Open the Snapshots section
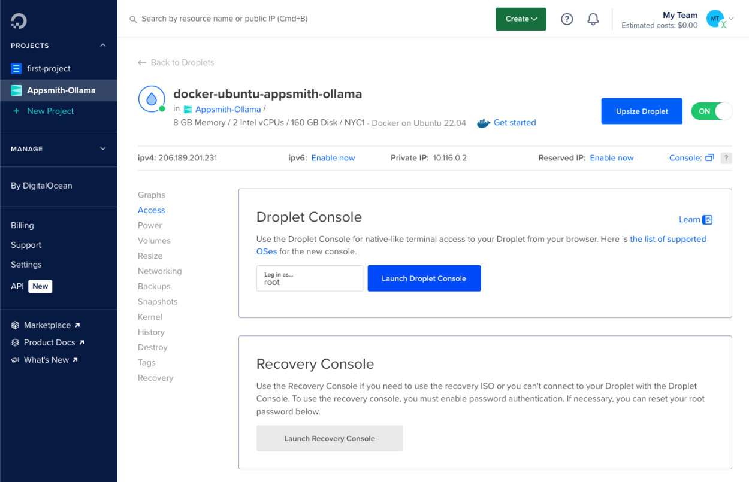The height and width of the screenshot is (482, 749). point(158,302)
